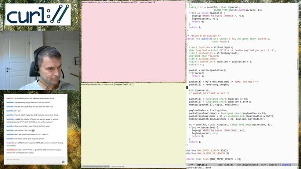The height and width of the screenshot is (169, 301).
Task: Click the 'packet[1] = remaining_length;' line
Action: (x=209, y=84)
